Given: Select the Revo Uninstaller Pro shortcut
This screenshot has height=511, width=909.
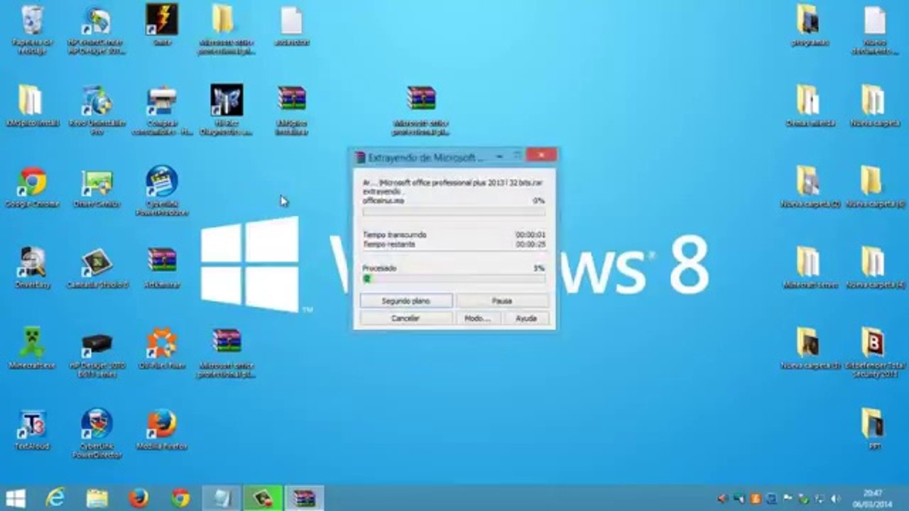Looking at the screenshot, I should pyautogui.click(x=97, y=109).
